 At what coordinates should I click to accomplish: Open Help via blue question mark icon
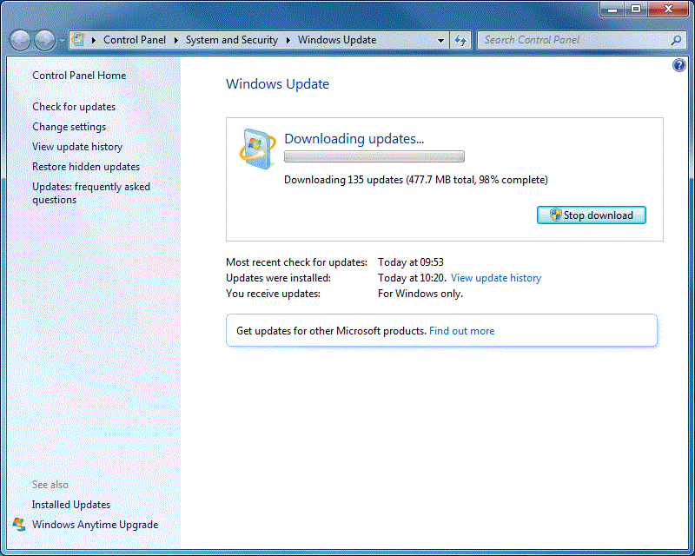pos(679,66)
